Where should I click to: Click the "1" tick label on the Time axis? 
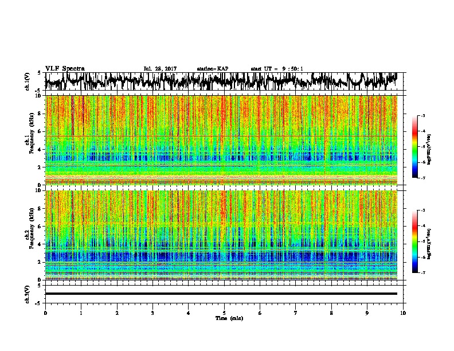[81, 313]
